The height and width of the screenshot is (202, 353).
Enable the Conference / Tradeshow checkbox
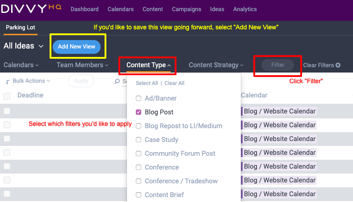[x=139, y=181]
